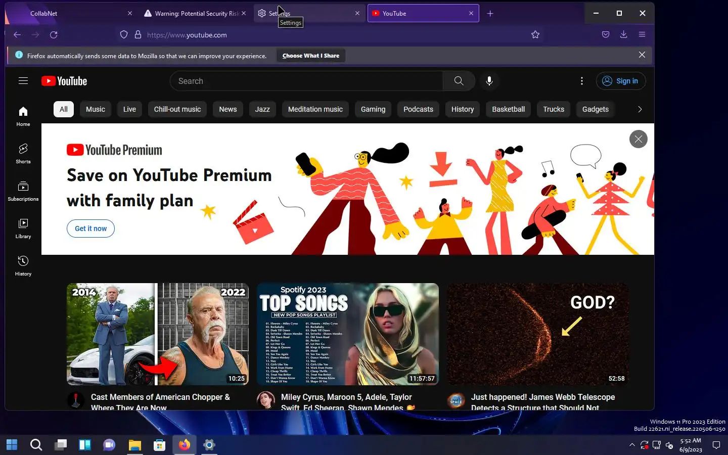This screenshot has height=455, width=728.
Task: Open the Firefox application menu
Action: pyautogui.click(x=642, y=35)
